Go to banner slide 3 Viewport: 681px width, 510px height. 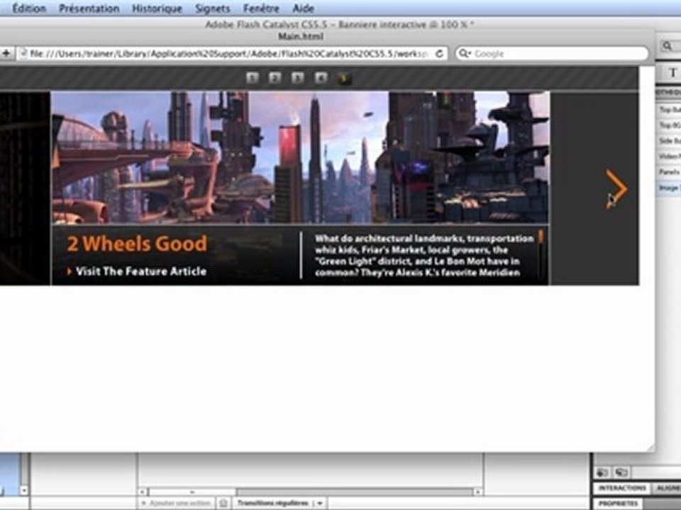pyautogui.click(x=297, y=78)
